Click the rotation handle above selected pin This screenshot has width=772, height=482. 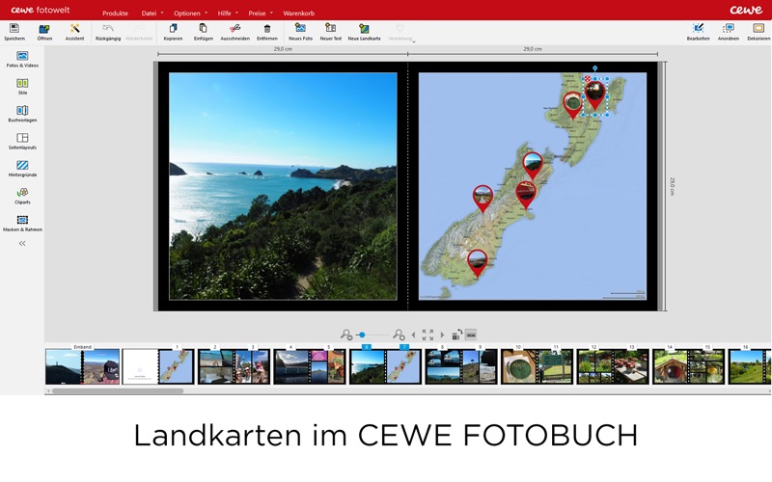[x=594, y=68]
